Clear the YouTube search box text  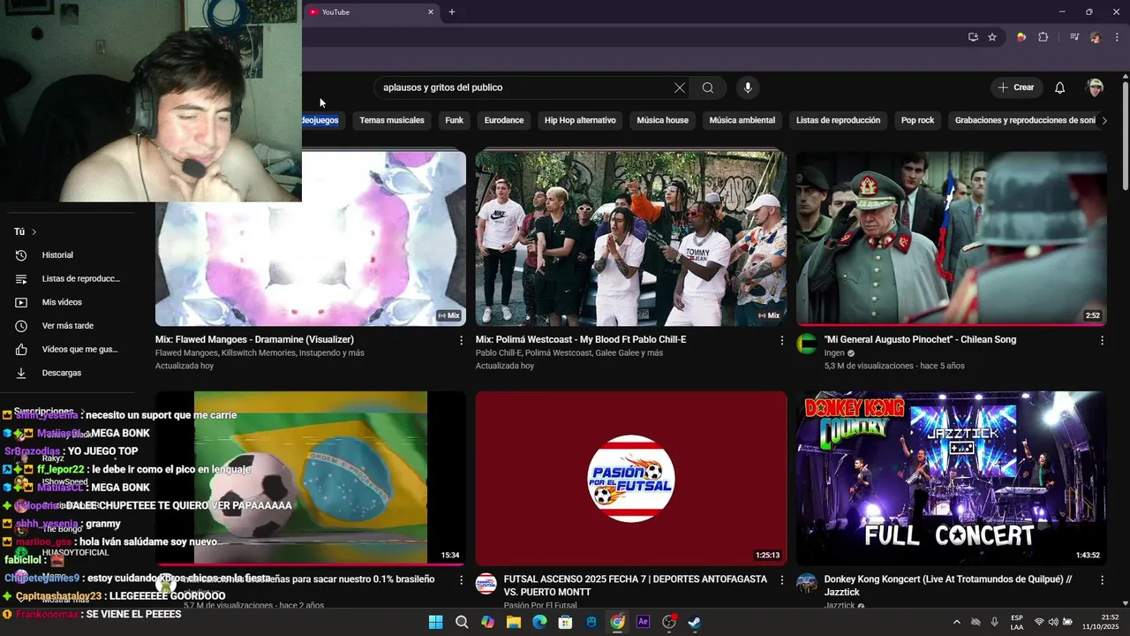coord(679,87)
